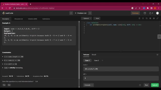Select Case 1 test case
This screenshot has height=90, width=161.
pos(87,60)
